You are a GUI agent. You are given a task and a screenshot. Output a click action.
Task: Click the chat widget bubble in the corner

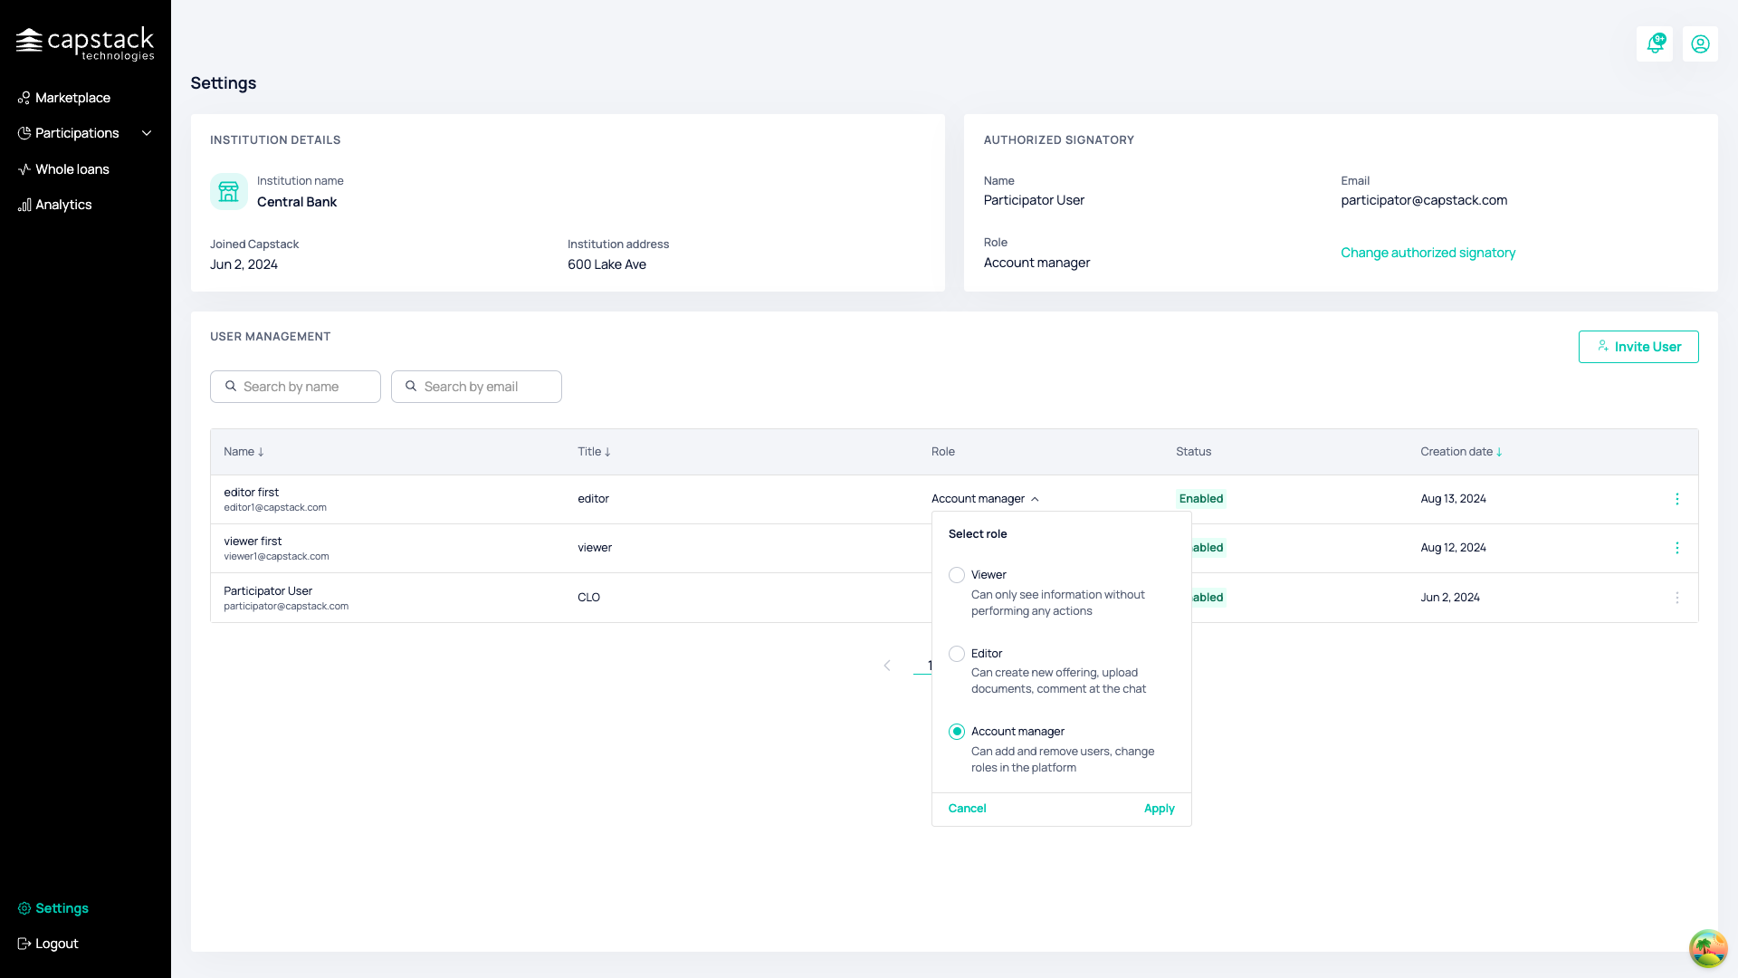click(x=1707, y=948)
